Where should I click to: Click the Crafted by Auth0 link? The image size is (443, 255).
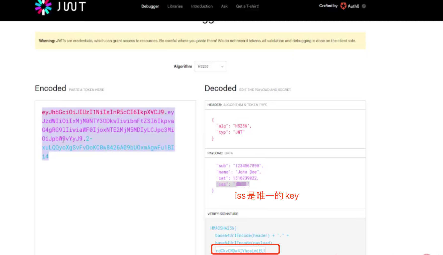click(339, 6)
